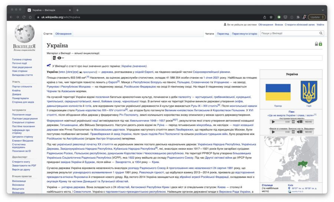Click the Ukraine flag image

[278, 92]
